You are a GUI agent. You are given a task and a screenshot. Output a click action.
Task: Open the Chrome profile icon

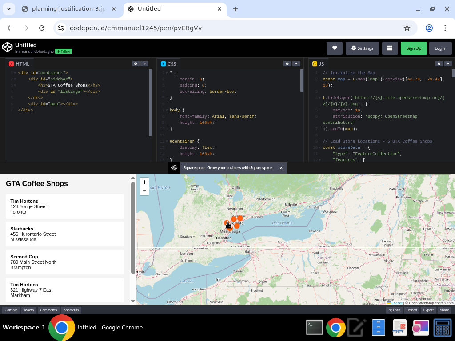click(x=429, y=28)
